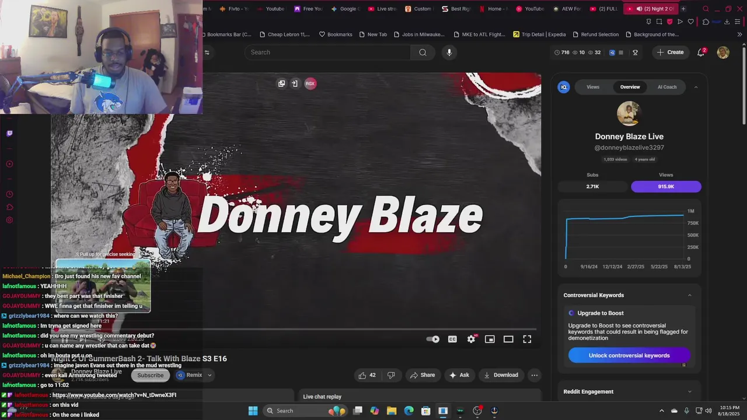
Task: Enable miniplayer mode
Action: (x=490, y=339)
